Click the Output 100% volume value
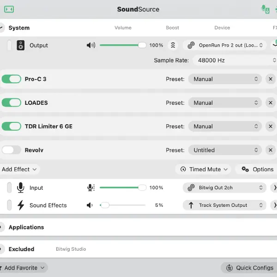 coord(156,45)
